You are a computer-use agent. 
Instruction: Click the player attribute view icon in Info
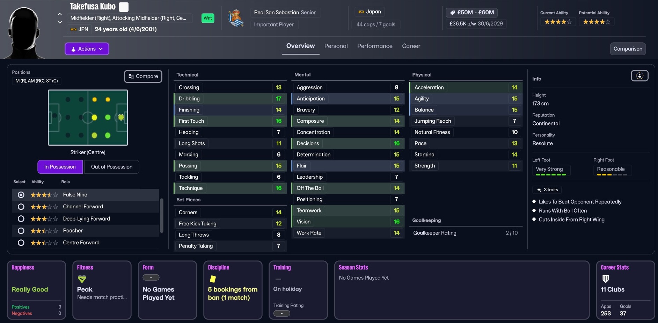pyautogui.click(x=639, y=76)
